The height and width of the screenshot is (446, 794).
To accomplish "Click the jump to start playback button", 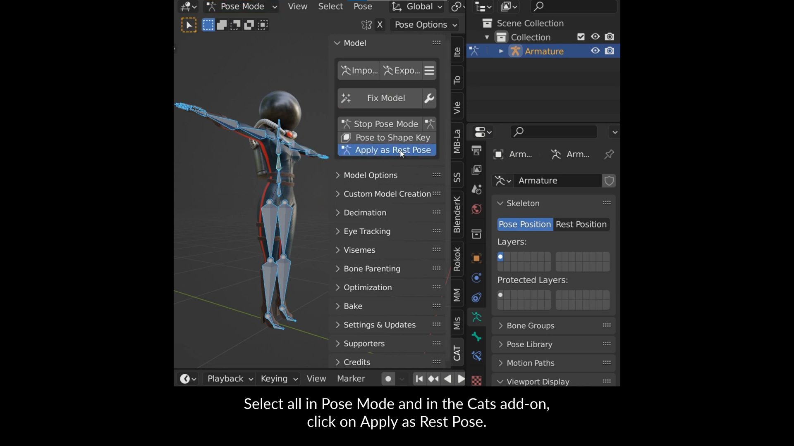I will coord(419,379).
